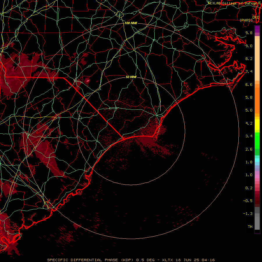Viewport: 262px width, 262px height.
Task: Pick the purple swatch atop the color scale
Action: [x=257, y=29]
